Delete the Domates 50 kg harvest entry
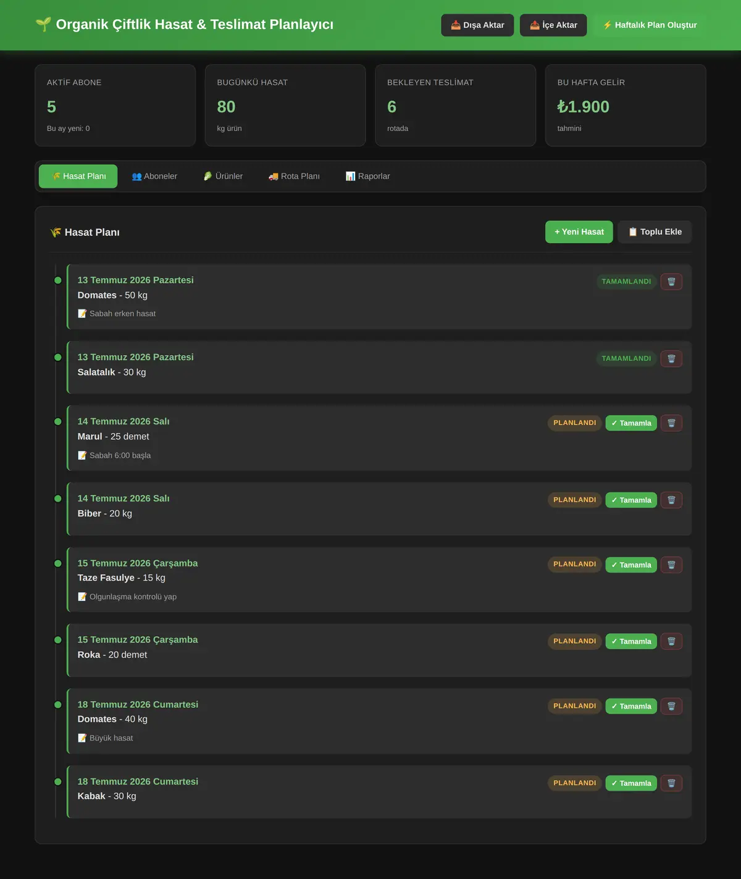Screen dimensions: 741x879 [671, 282]
